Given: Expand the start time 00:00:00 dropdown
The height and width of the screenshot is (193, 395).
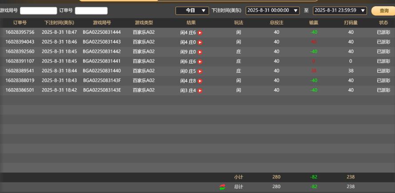Looking at the screenshot, I should tap(272, 10).
